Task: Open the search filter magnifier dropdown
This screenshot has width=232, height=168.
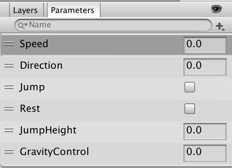Action: (23, 26)
